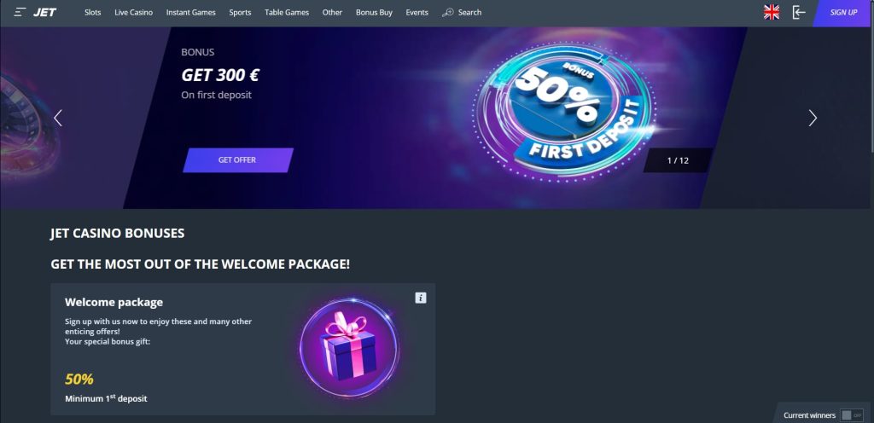
Task: Open the Slots menu
Action: [92, 12]
